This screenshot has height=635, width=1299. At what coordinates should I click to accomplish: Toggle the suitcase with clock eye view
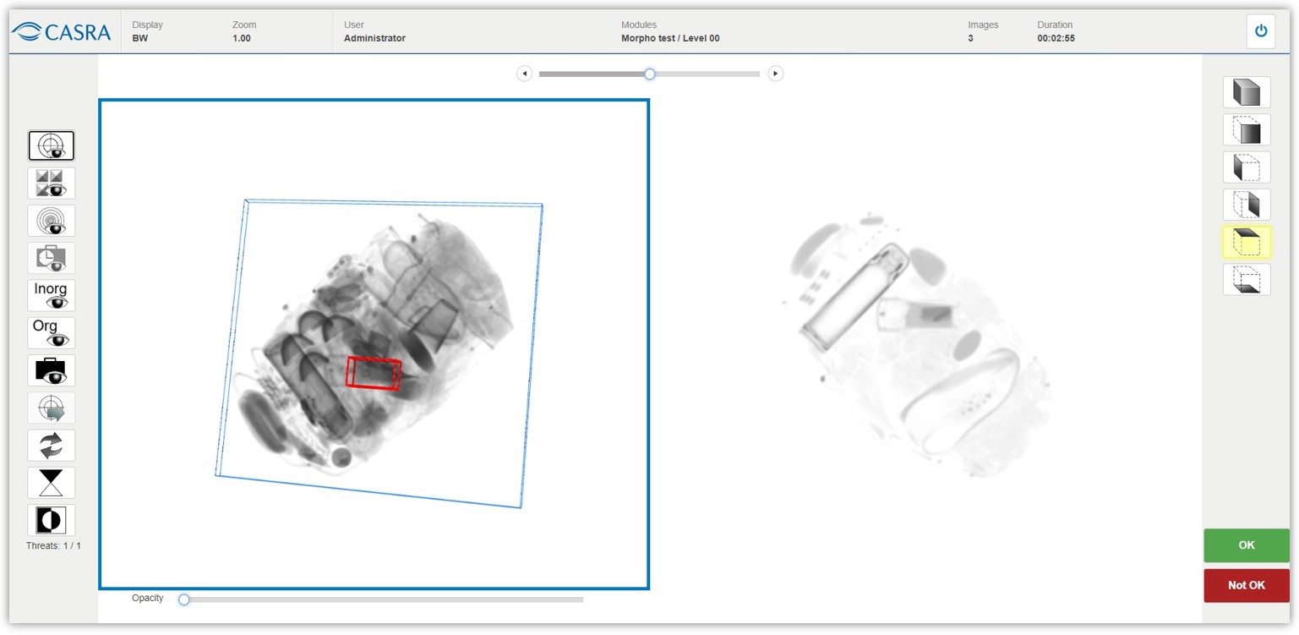(x=52, y=258)
